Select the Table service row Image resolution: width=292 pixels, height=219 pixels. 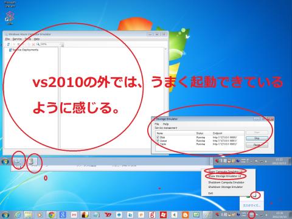200,144
